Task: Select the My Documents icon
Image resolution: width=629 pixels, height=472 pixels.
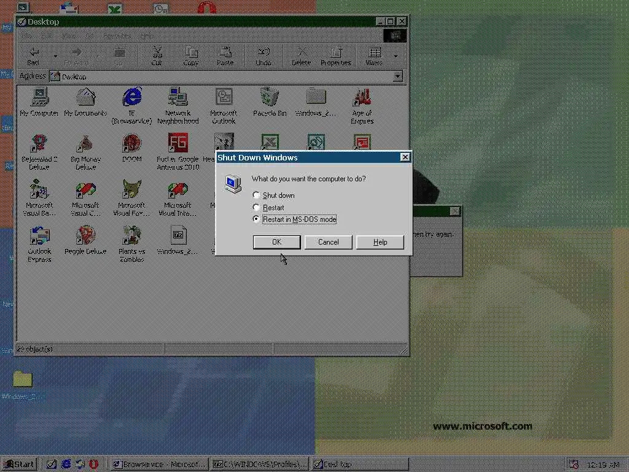Action: pos(85,103)
